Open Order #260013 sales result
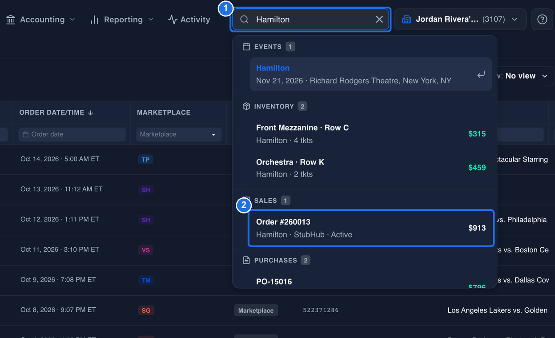555x338 pixels. pyautogui.click(x=371, y=228)
